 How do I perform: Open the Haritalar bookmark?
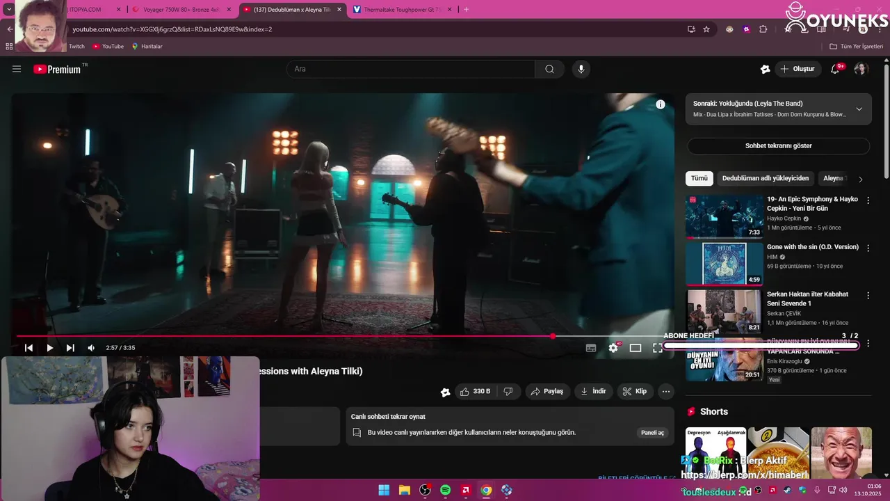(147, 47)
